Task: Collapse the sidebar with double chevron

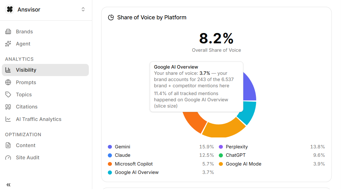Action: [8, 185]
